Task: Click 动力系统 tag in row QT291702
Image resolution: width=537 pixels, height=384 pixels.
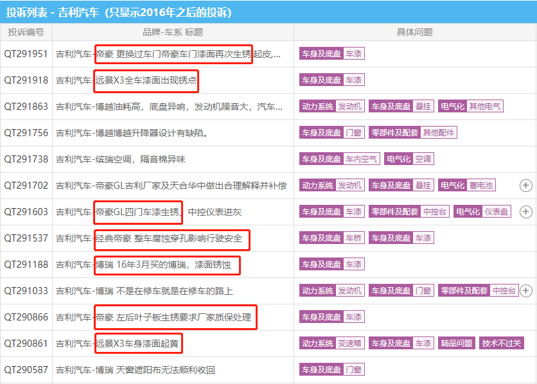Action: click(x=317, y=186)
